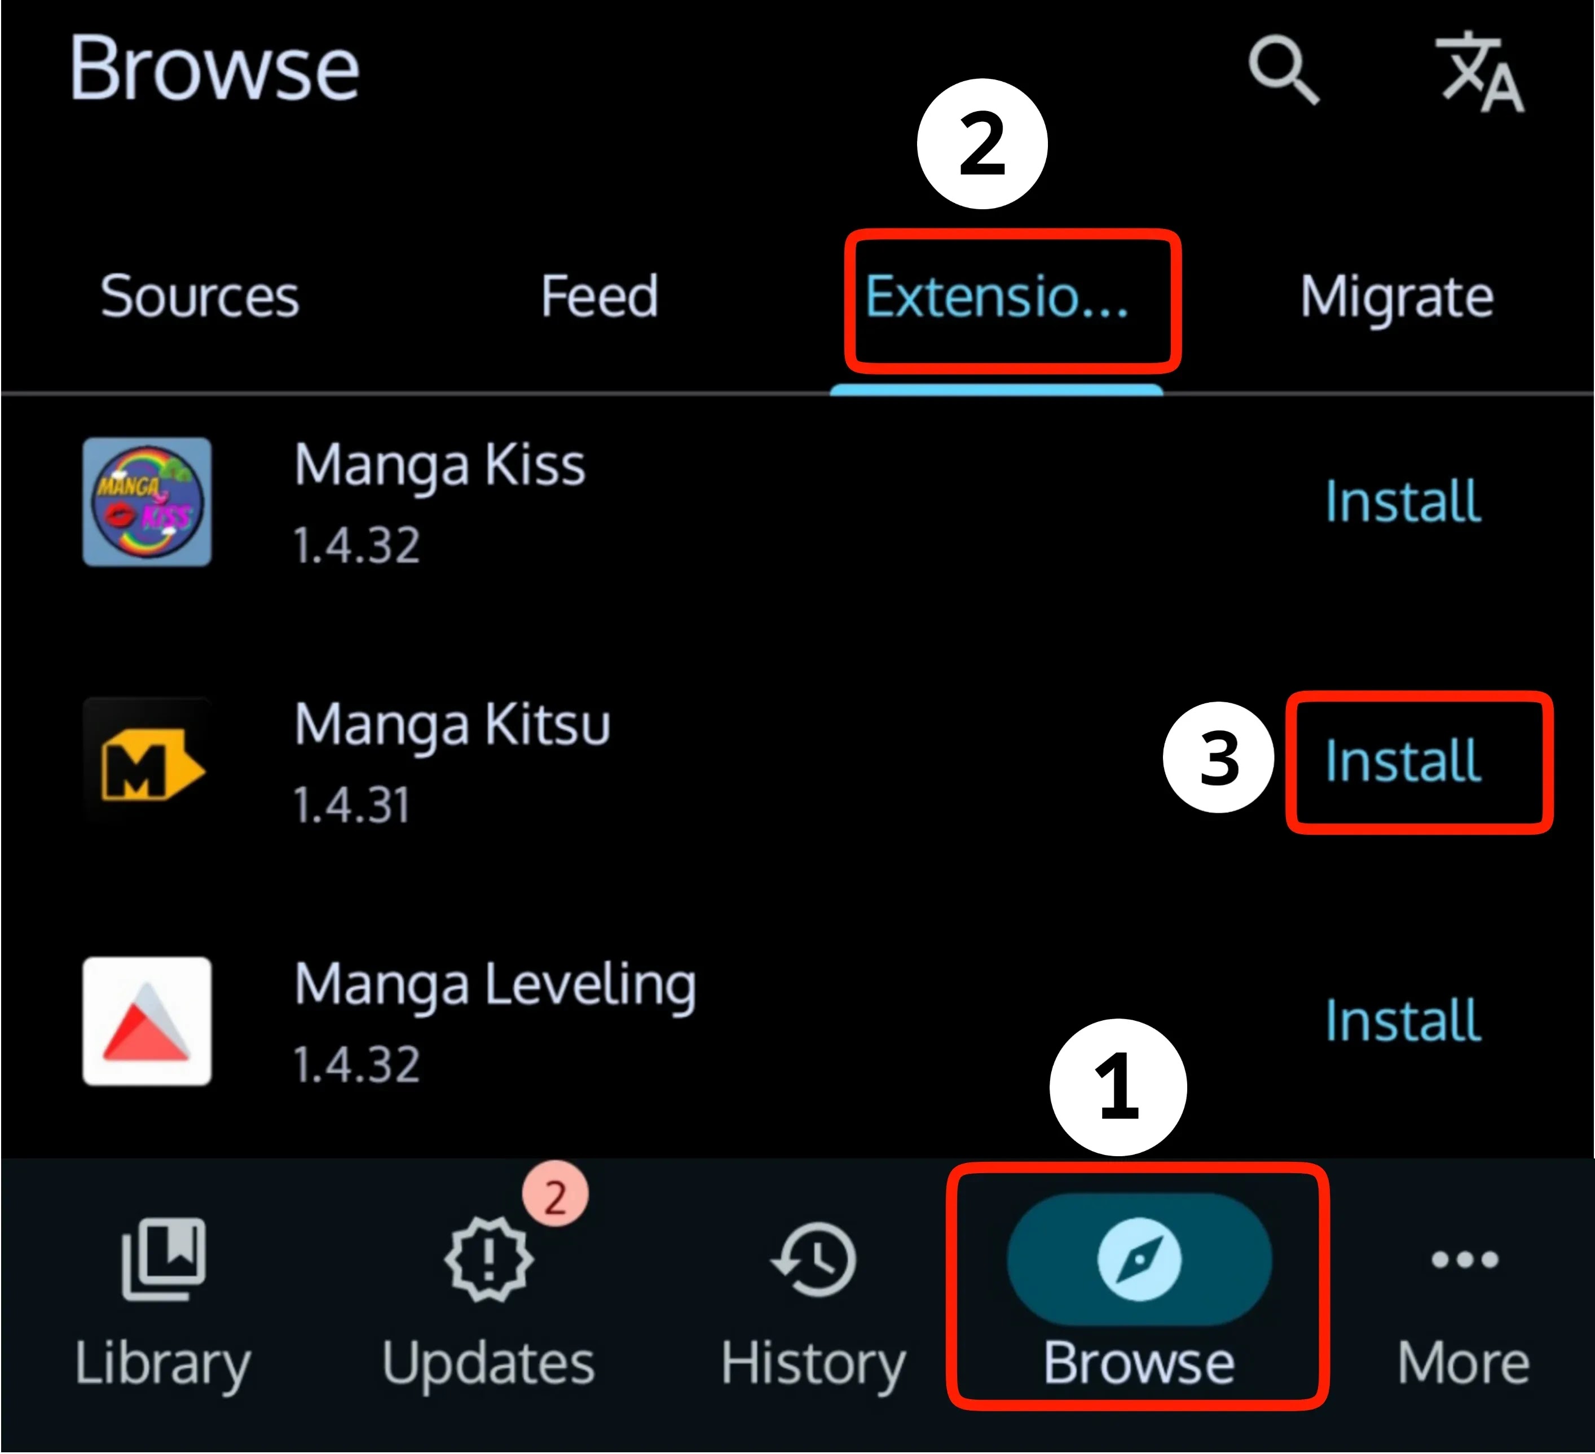Switch to the Sources tab
The height and width of the screenshot is (1454, 1595).
[200, 296]
